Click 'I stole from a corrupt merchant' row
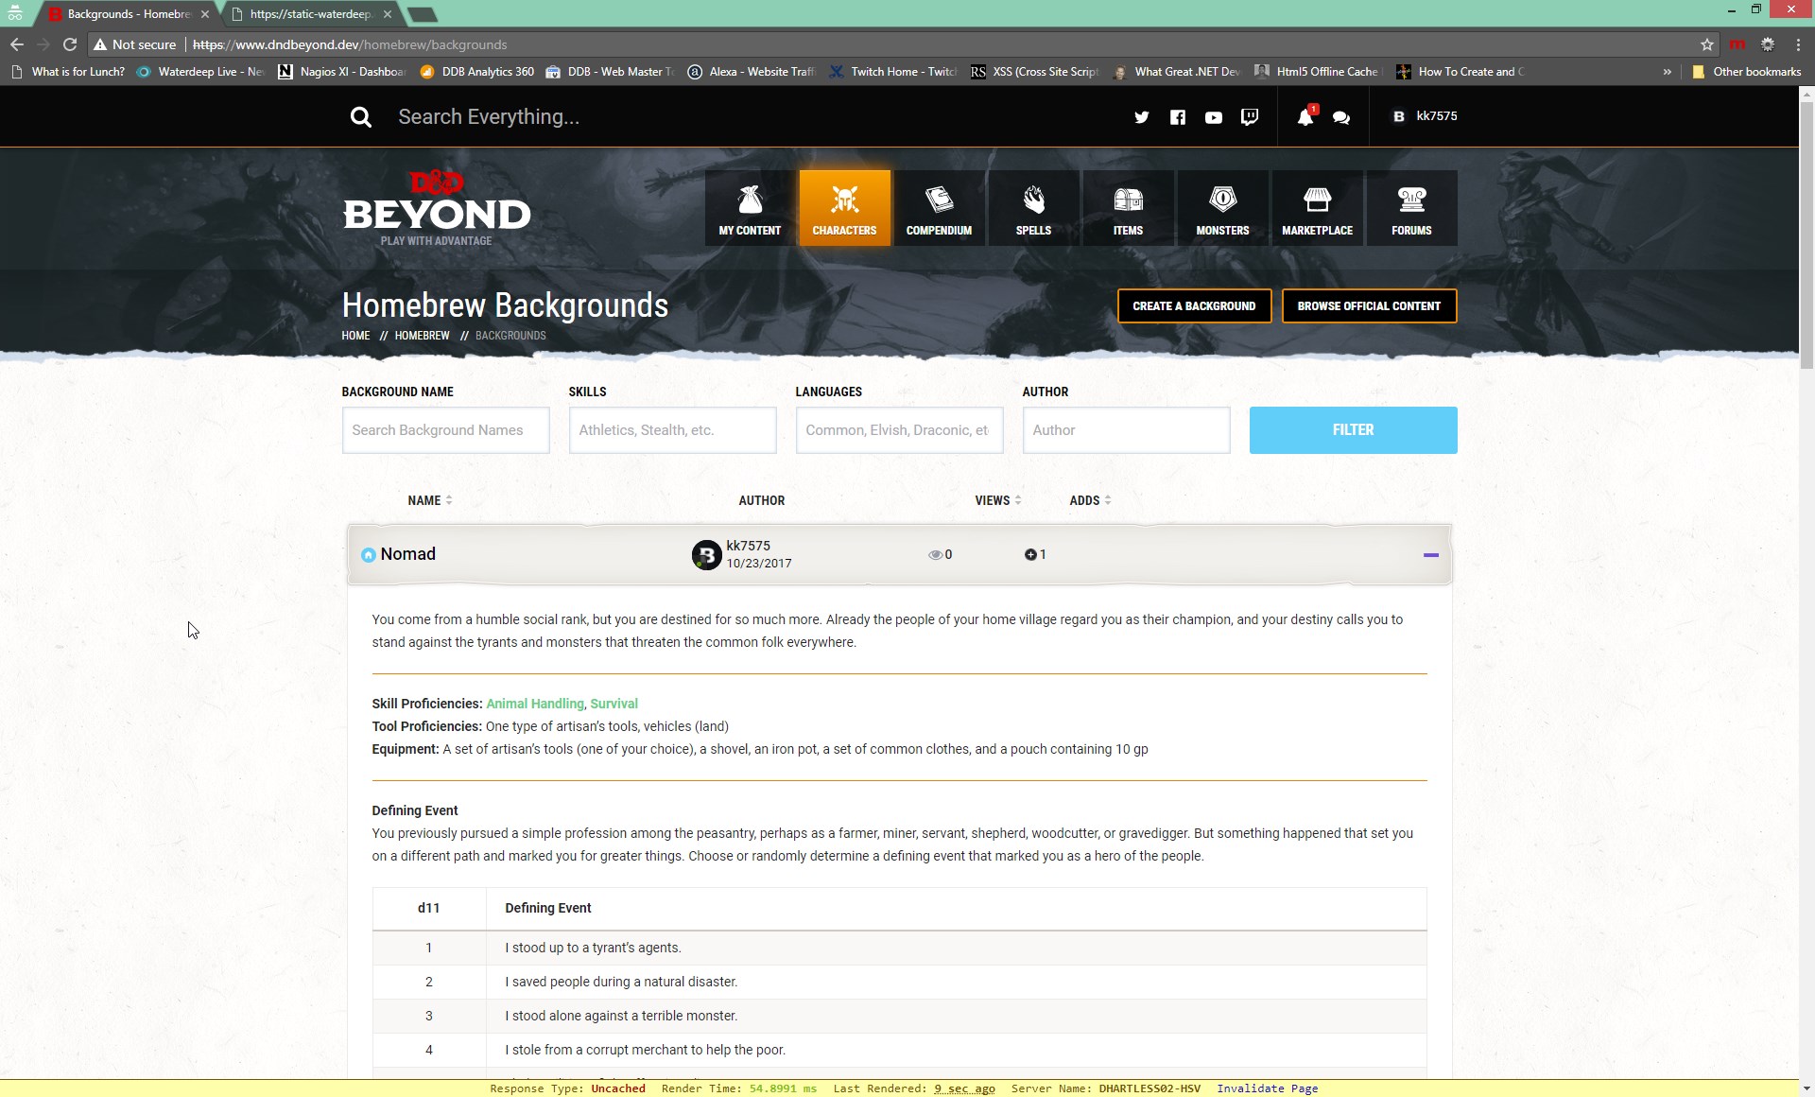This screenshot has height=1097, width=1815. (x=899, y=1050)
